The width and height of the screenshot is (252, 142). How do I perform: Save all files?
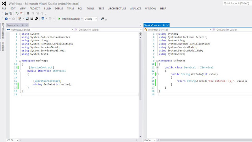tap(37, 19)
